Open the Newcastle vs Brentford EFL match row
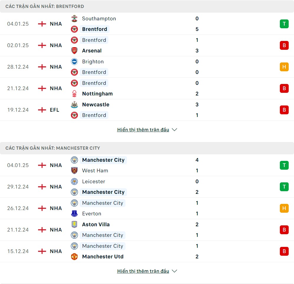Viewport: 294px width, 284px height. tap(147, 110)
